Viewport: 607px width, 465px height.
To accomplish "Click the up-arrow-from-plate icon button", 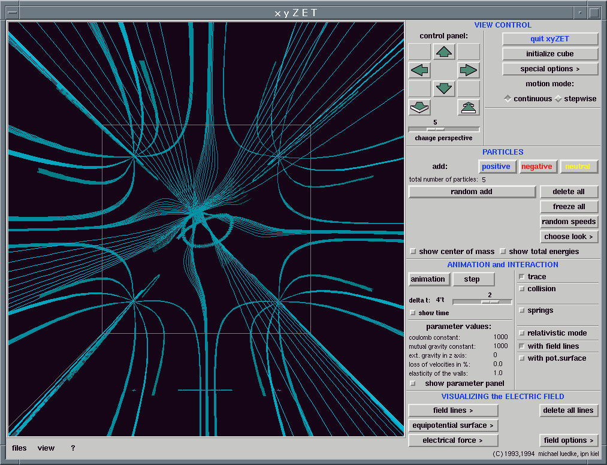I will click(468, 107).
